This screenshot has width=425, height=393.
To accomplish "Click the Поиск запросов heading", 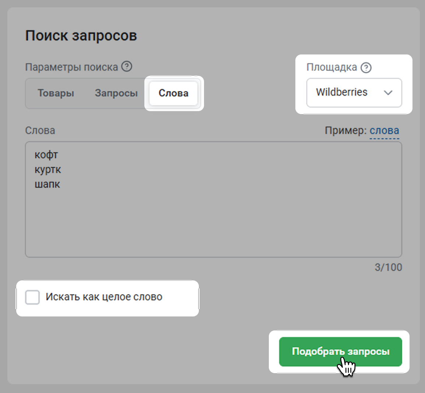I will coord(81,36).
